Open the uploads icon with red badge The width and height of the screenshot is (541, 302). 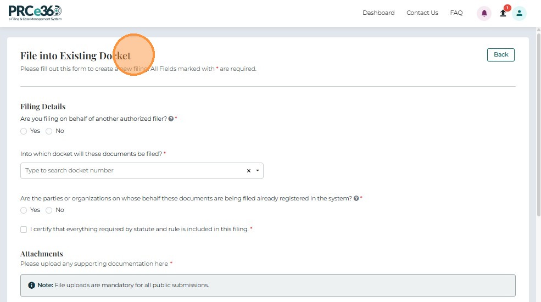pos(503,13)
